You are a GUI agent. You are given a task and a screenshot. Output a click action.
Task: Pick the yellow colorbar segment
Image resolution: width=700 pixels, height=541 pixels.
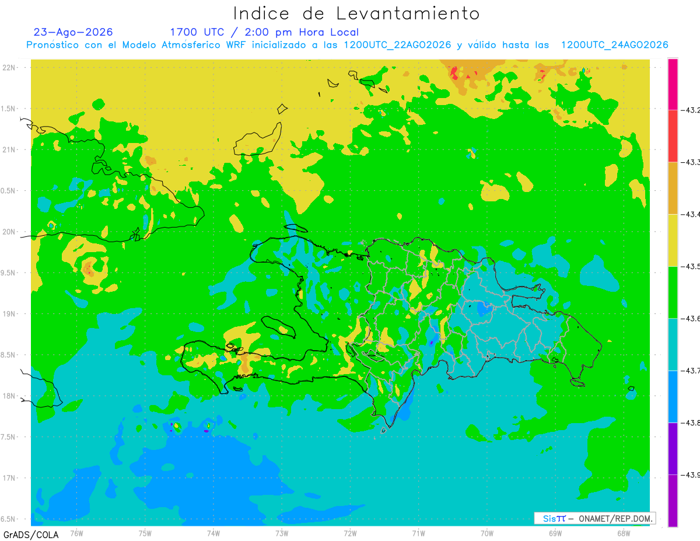pyautogui.click(x=673, y=240)
